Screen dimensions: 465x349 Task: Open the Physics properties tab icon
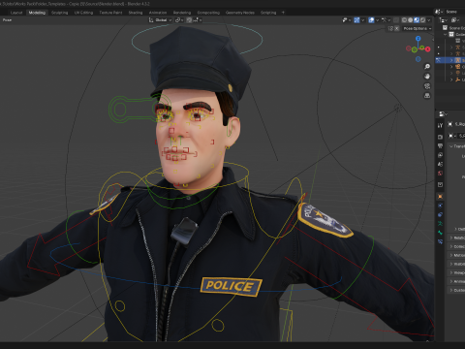[x=440, y=206]
